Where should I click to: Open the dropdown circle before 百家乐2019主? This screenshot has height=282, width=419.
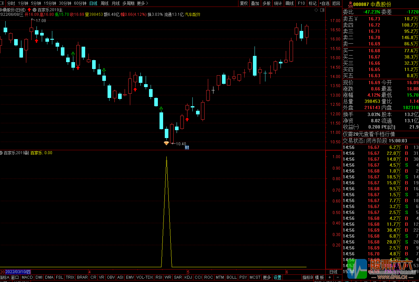35,10
